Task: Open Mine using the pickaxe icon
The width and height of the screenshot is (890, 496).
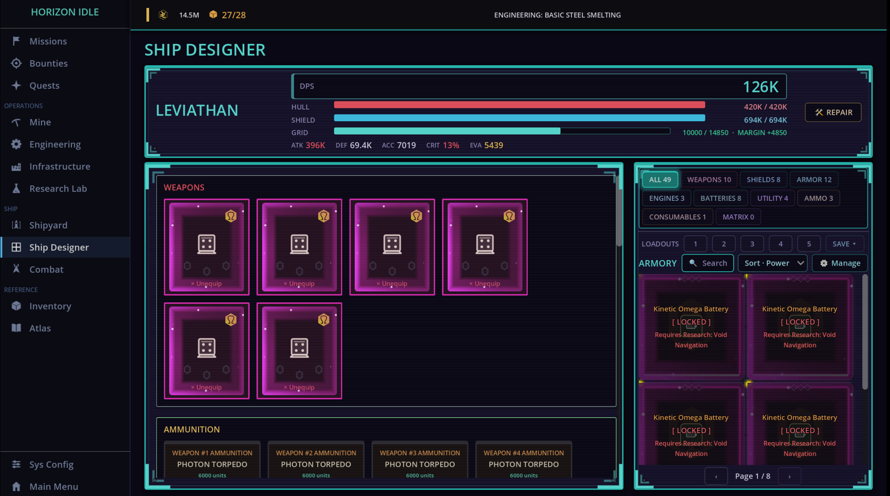Action: point(16,122)
